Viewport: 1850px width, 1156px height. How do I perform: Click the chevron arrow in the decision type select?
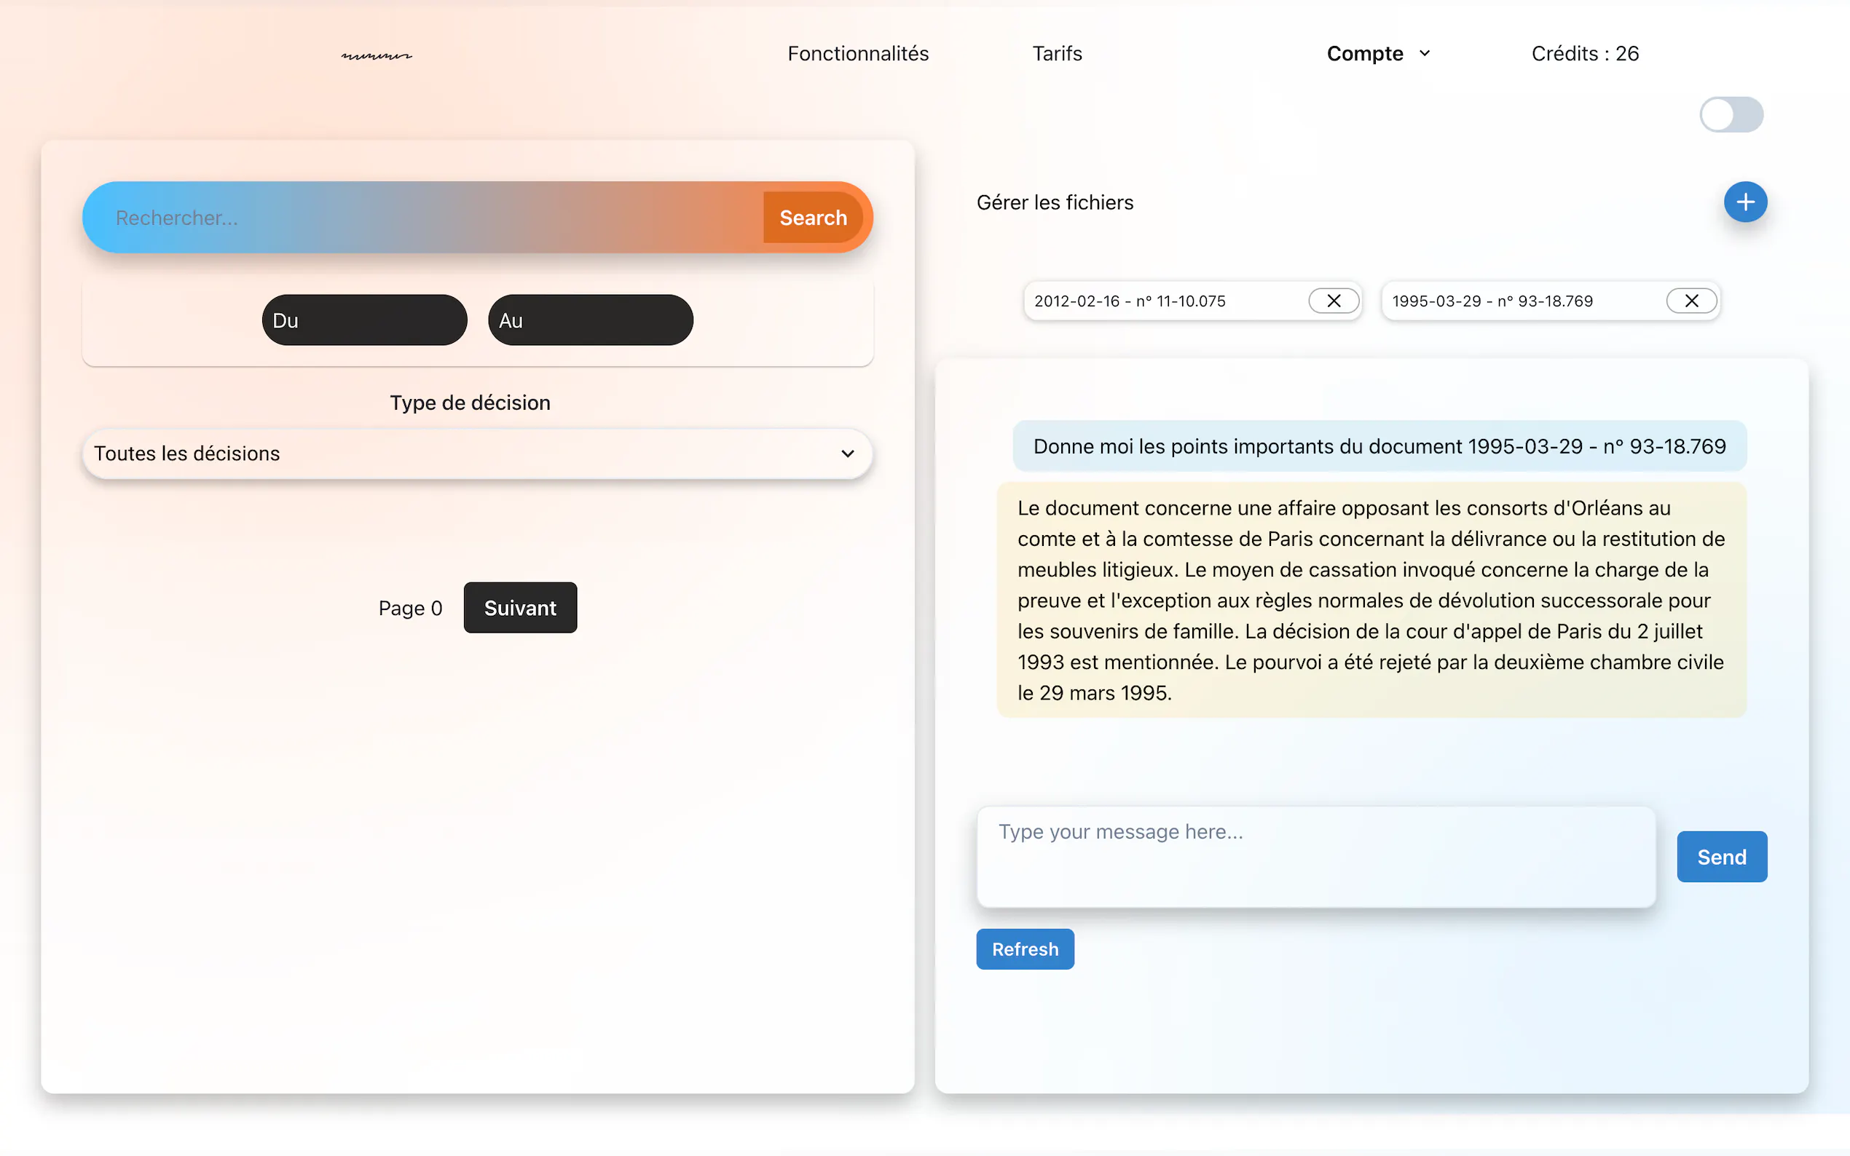click(847, 454)
